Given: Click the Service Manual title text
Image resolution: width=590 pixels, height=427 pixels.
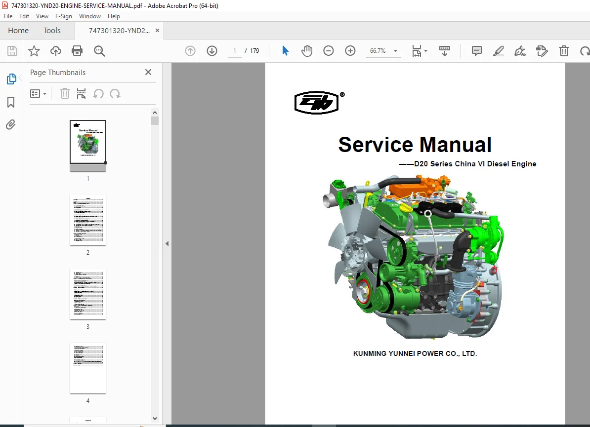Looking at the screenshot, I should tap(415, 145).
